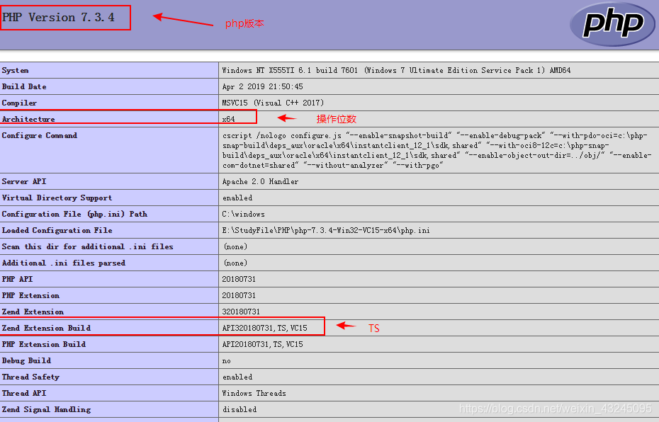Select 'Apache 2.0 Handler' value
659x422 pixels.
(x=260, y=181)
